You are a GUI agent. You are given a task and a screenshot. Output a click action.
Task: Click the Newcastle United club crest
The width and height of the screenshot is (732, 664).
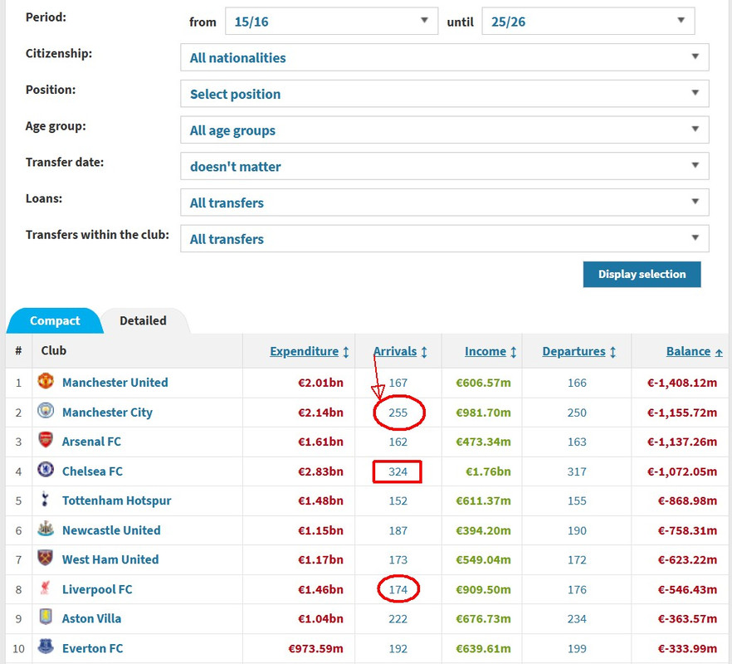point(46,529)
